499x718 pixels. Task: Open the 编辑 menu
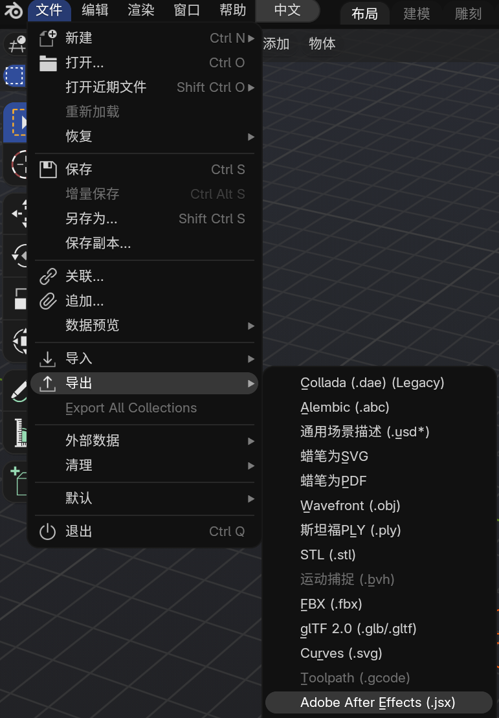point(94,10)
